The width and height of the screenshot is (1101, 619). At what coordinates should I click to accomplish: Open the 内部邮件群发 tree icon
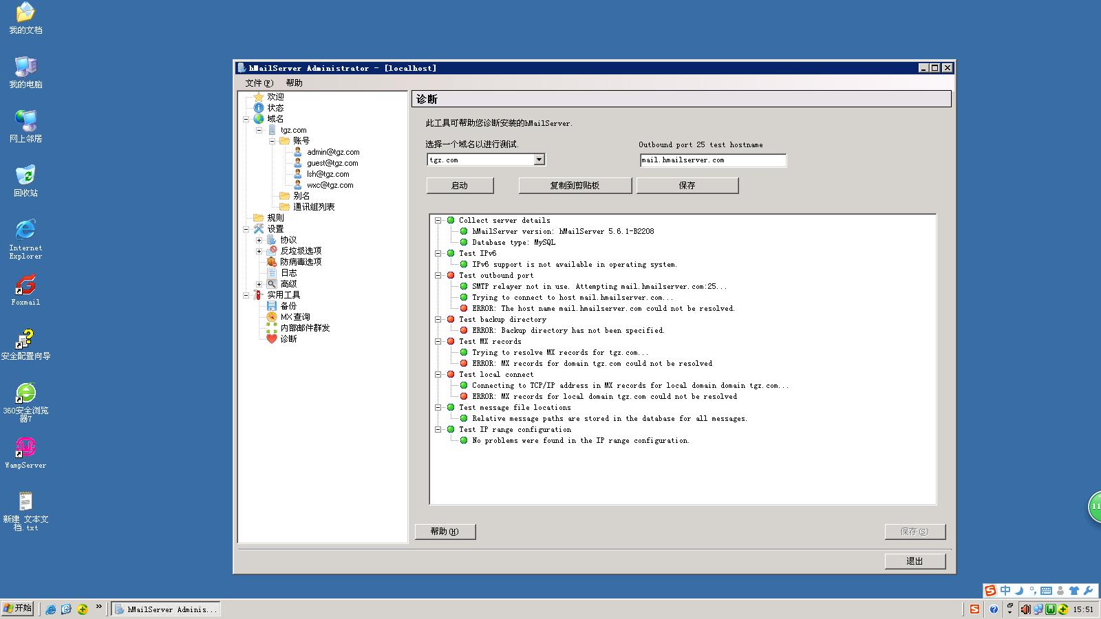pos(272,327)
